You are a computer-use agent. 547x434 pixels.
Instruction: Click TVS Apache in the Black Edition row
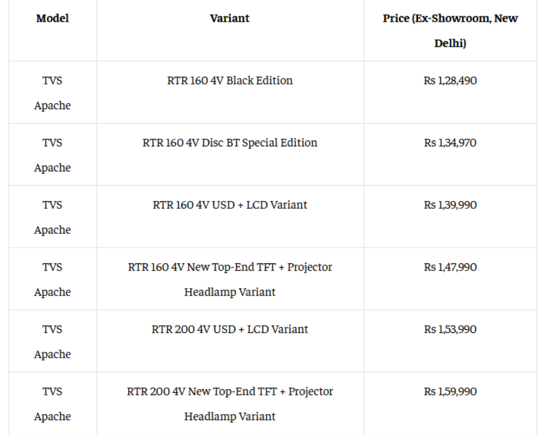point(53,92)
